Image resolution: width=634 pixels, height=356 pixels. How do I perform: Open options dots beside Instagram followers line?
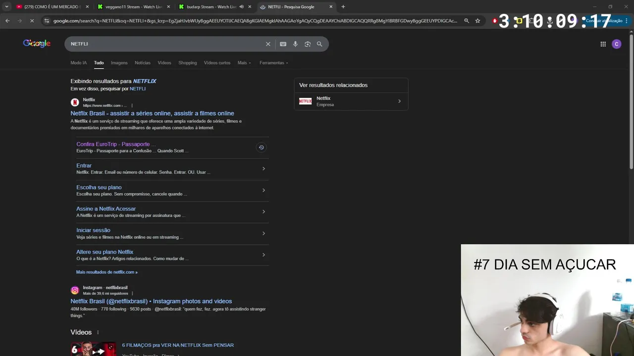132,293
